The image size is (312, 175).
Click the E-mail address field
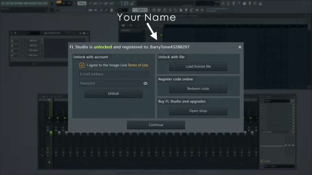(114, 74)
